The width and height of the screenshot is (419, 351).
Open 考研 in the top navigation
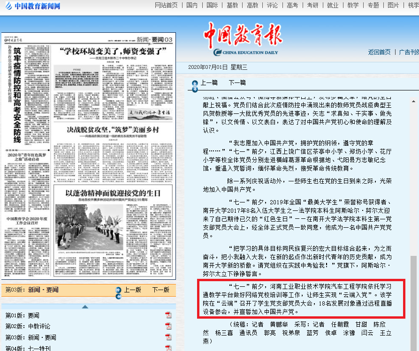coord(312,5)
